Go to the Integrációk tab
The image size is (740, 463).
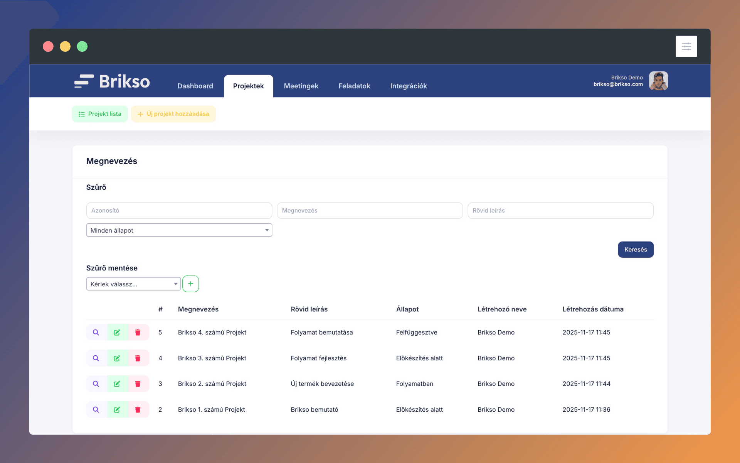pyautogui.click(x=408, y=86)
